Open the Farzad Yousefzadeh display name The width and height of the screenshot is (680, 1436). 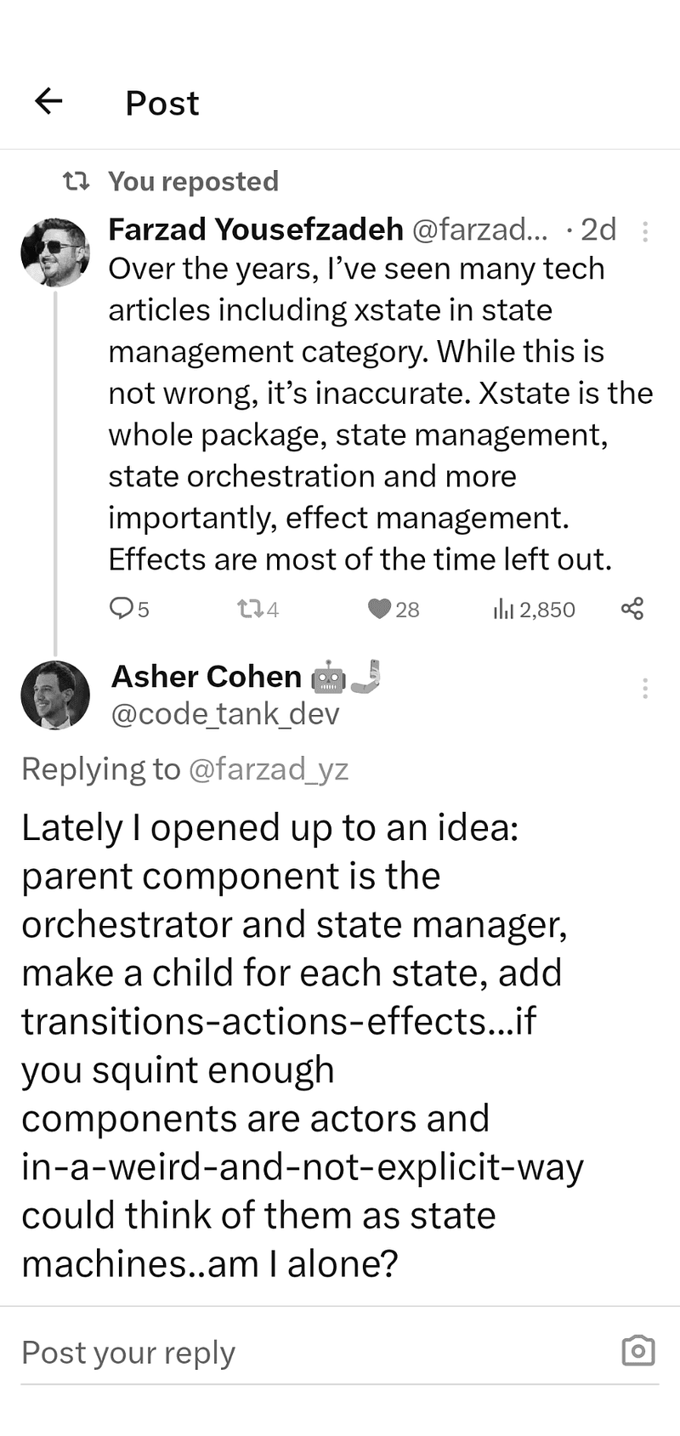[256, 230]
